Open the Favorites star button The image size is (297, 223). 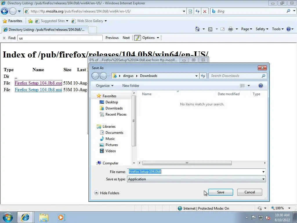click(x=13, y=21)
